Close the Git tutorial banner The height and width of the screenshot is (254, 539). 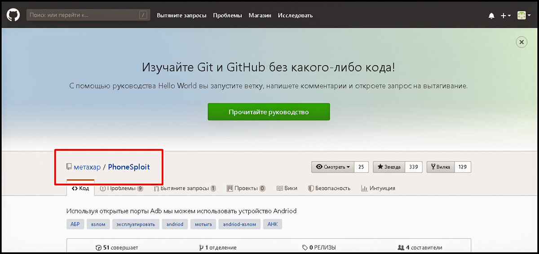pyautogui.click(x=521, y=42)
